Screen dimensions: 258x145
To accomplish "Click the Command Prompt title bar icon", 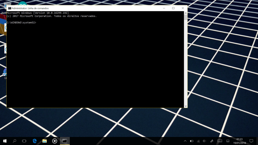I will [9, 8].
